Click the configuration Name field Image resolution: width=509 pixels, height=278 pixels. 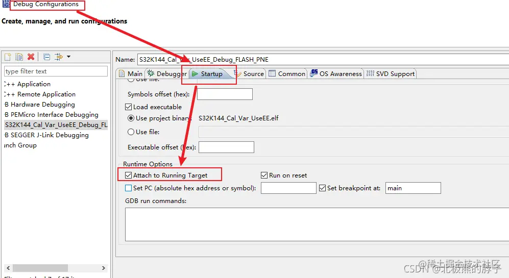[323, 60]
